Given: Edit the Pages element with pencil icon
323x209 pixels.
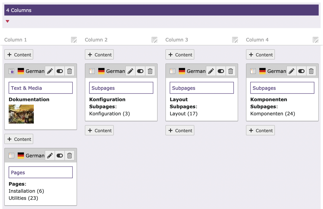Looking at the screenshot, I should 50,155.
